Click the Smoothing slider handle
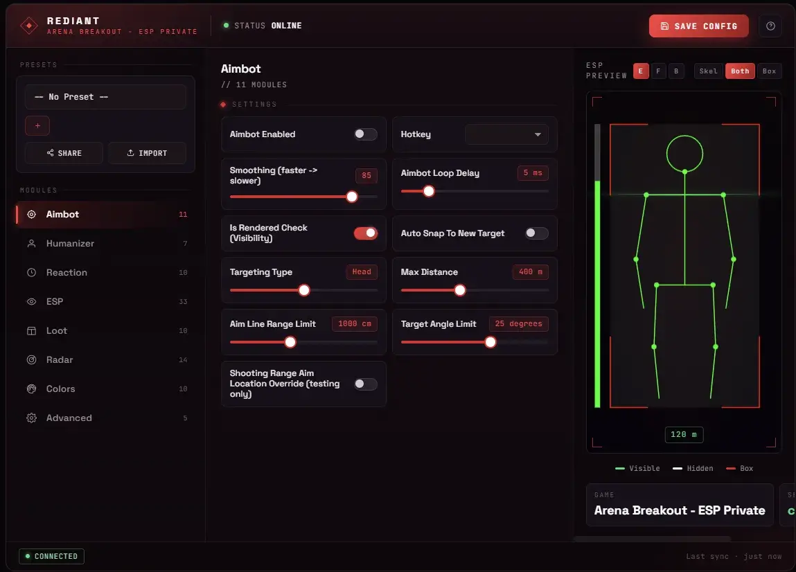Viewport: 796px width, 572px height. [352, 197]
